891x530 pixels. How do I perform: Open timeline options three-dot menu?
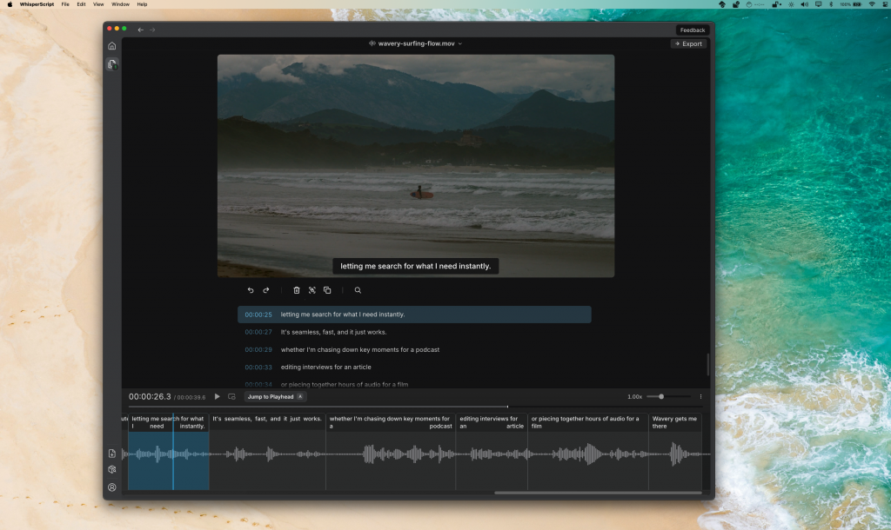[x=700, y=397]
